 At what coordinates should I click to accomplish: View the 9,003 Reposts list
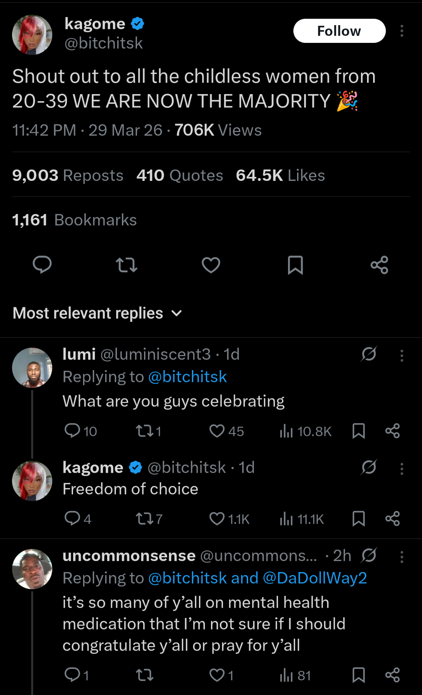(x=68, y=175)
